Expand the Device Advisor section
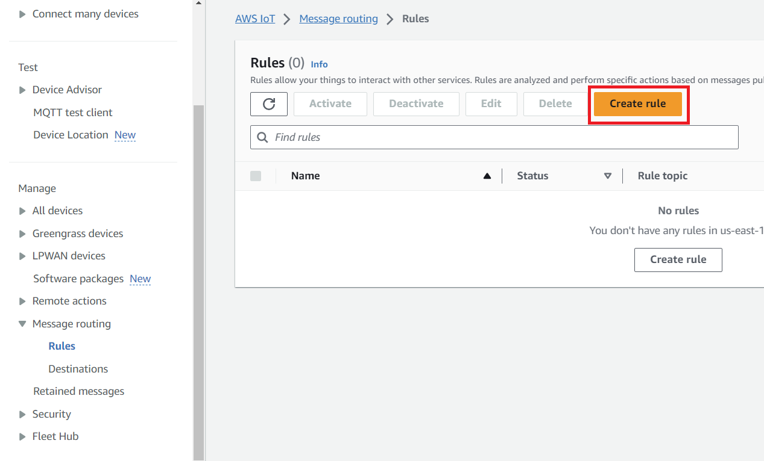 point(22,90)
